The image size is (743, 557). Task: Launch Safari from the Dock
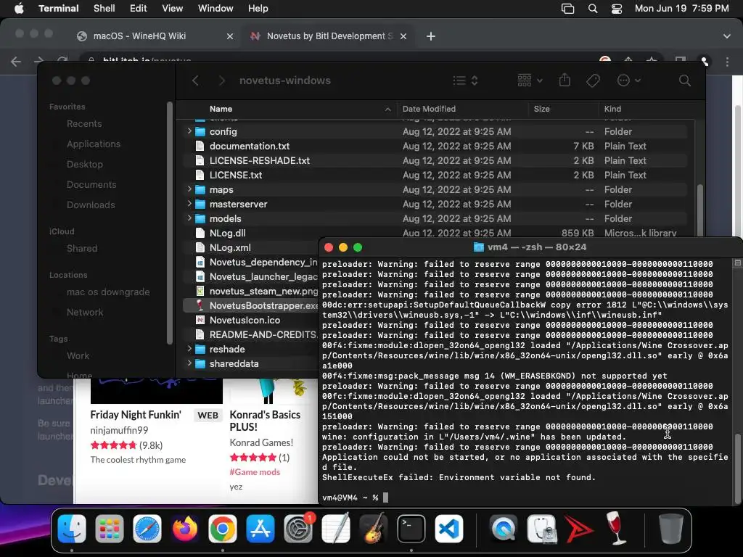147,528
